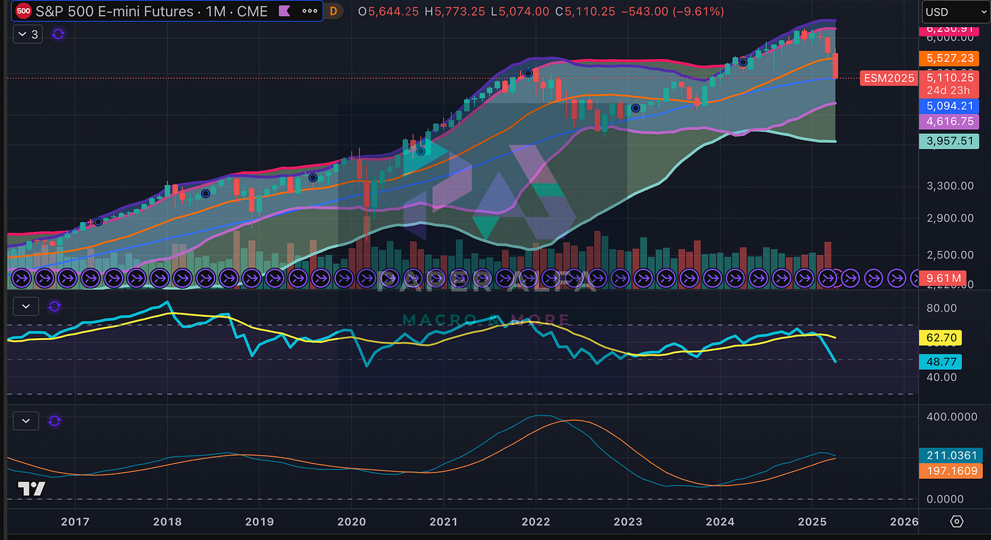Click the event marker near the 2022 peak

pos(527,73)
